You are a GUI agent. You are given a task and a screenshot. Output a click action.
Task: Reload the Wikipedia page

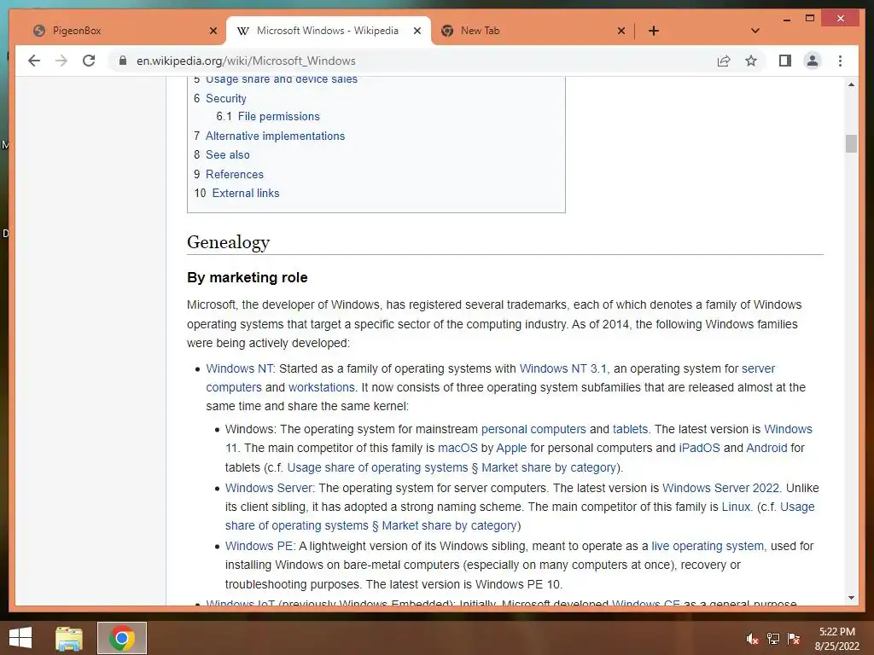[x=89, y=61]
